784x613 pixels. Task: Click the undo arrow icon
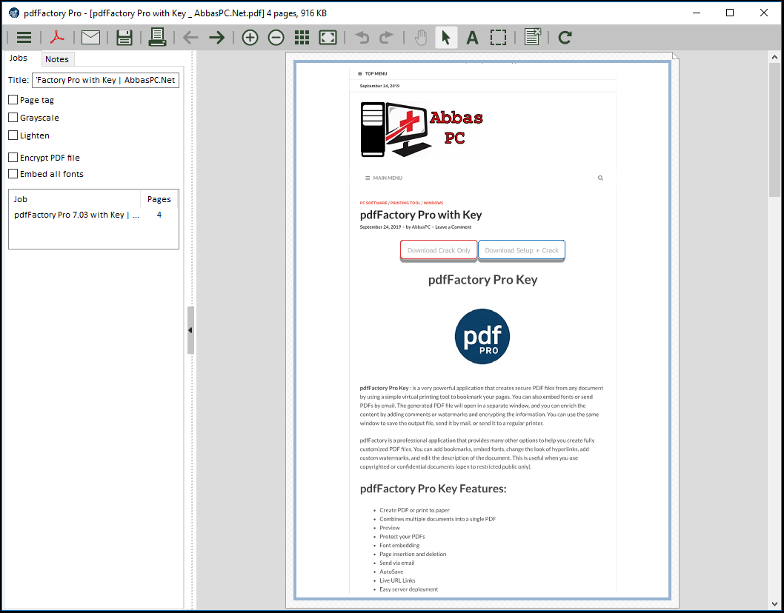pyautogui.click(x=362, y=38)
